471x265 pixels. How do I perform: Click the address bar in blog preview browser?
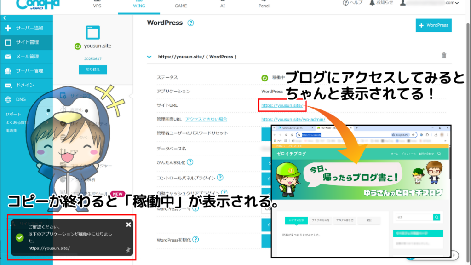click(356, 135)
